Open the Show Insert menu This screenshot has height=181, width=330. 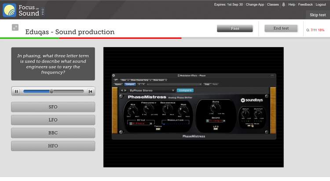160,80
